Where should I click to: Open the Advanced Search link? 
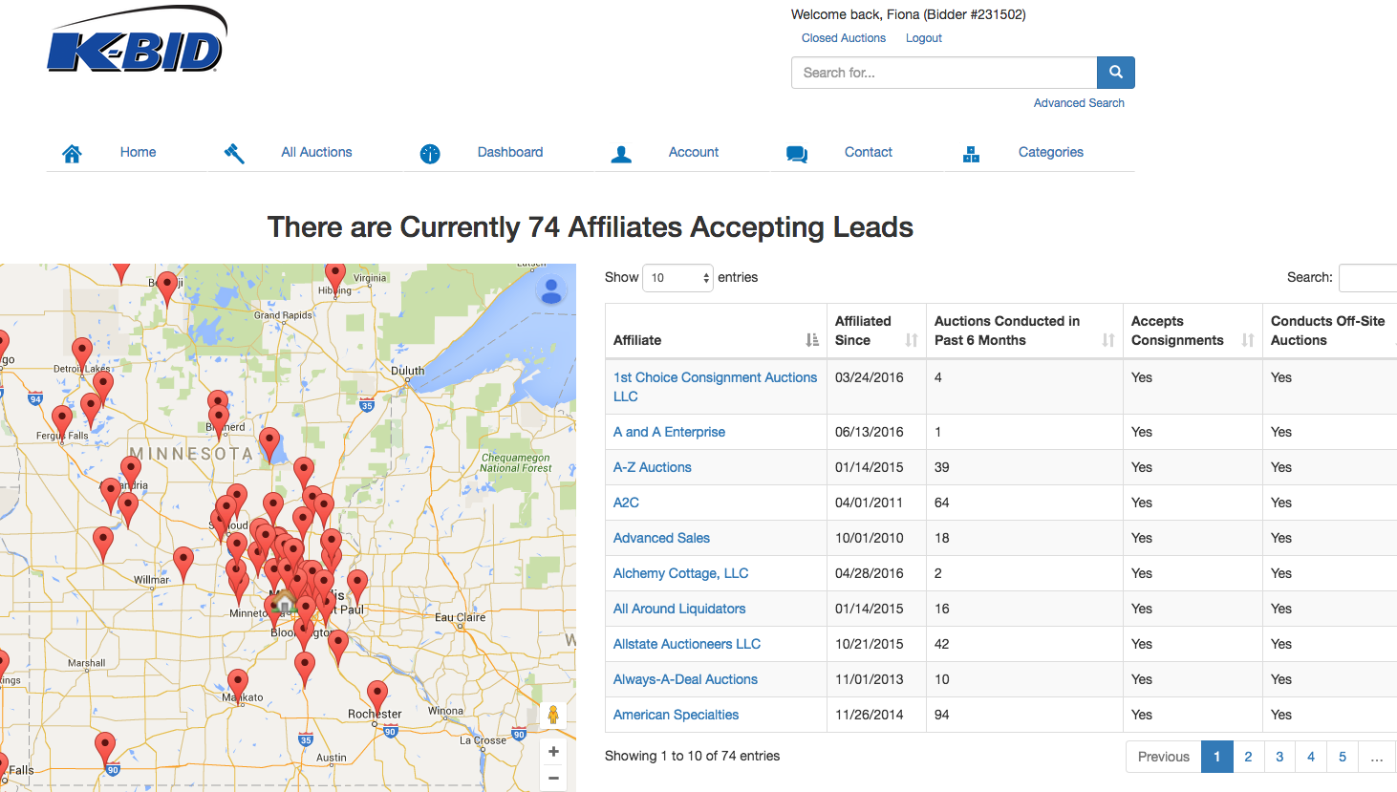[1078, 103]
